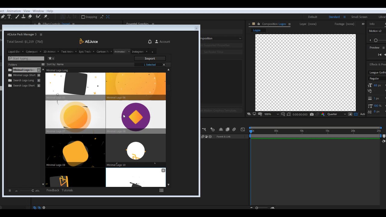Image resolution: width=386 pixels, height=217 pixels.
Task: Clear the 1 Selected items
Action: pyautogui.click(x=164, y=64)
